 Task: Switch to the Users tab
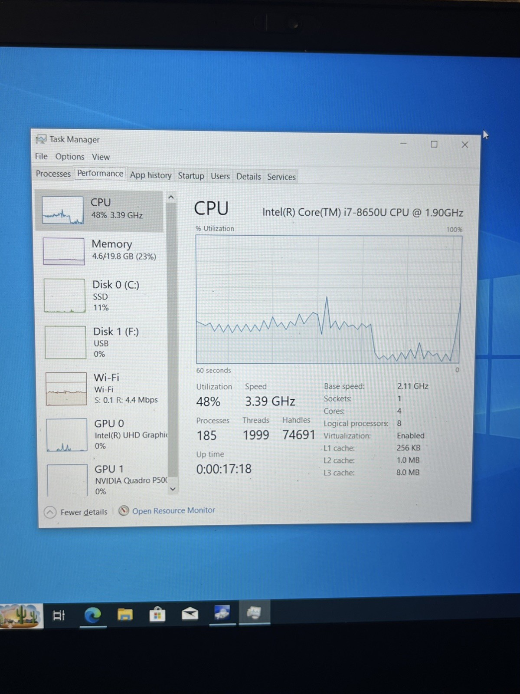220,176
